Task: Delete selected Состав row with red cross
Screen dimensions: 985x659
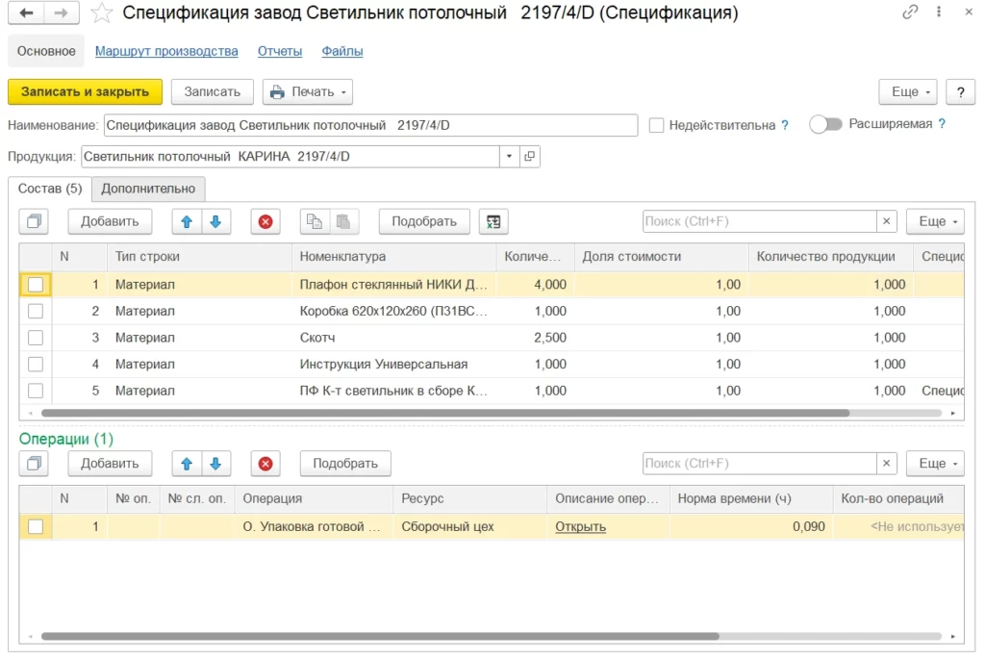Action: 265,221
